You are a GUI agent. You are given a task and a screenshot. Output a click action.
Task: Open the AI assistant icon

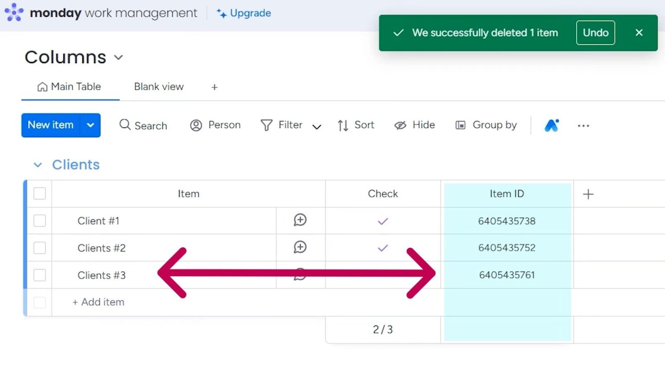click(x=552, y=125)
